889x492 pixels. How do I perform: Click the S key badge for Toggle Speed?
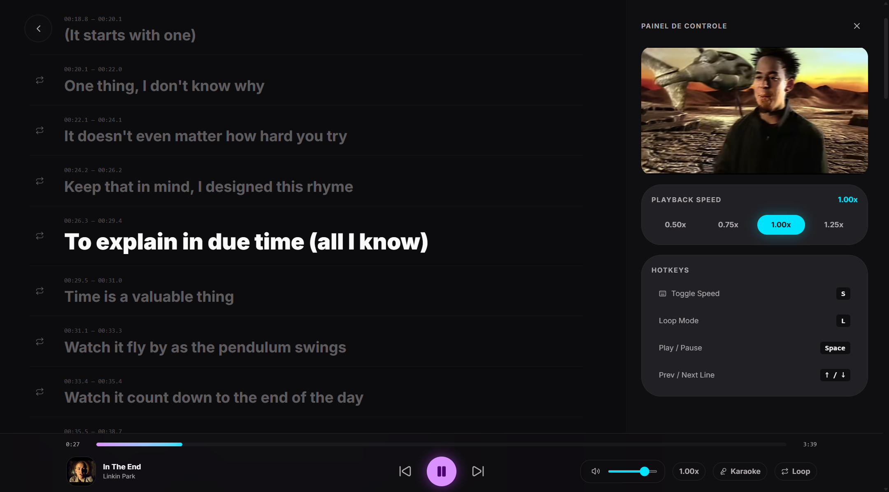pos(843,294)
